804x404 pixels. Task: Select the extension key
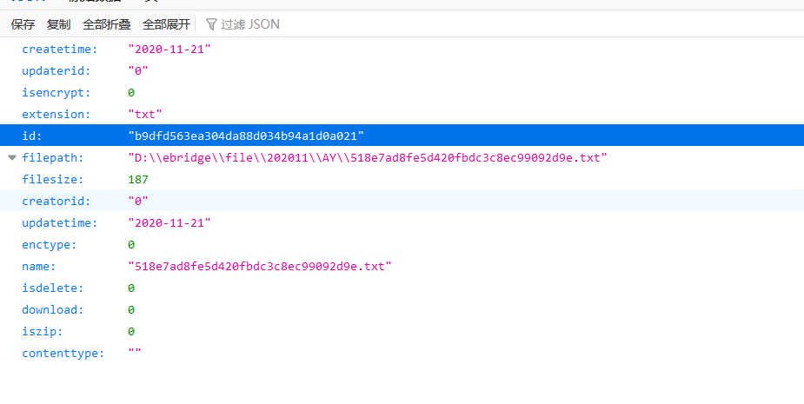[56, 115]
